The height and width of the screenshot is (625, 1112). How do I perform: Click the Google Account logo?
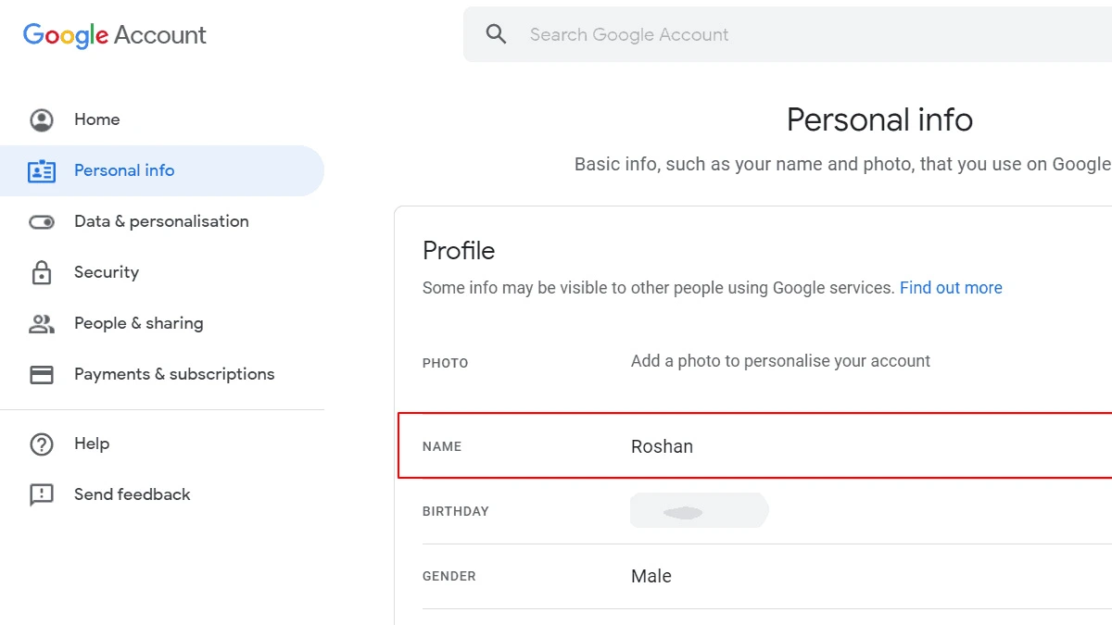pos(115,35)
